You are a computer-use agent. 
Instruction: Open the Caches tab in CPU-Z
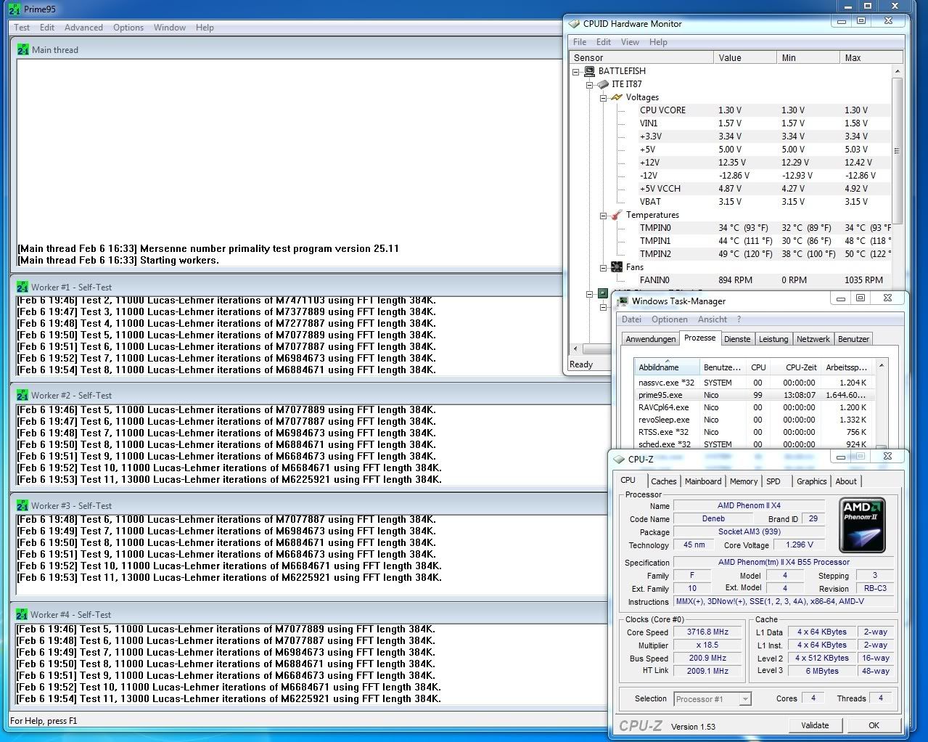(x=663, y=481)
